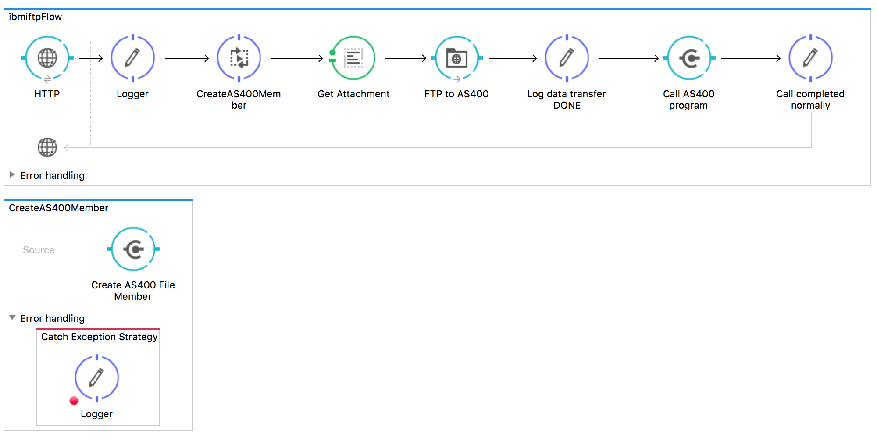
Task: Select the Call AS400 program connector
Action: tap(689, 58)
